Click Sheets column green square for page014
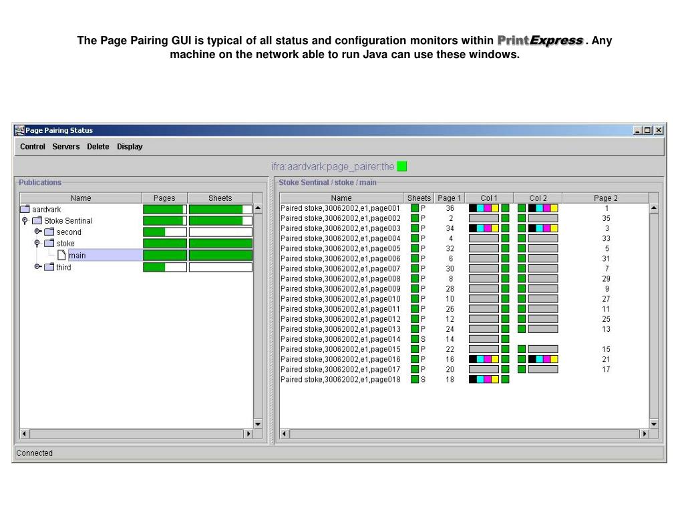This screenshot has height=528, width=684. pos(415,339)
